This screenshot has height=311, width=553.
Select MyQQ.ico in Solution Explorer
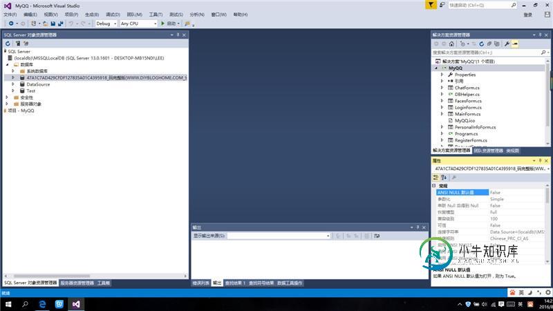coord(465,120)
